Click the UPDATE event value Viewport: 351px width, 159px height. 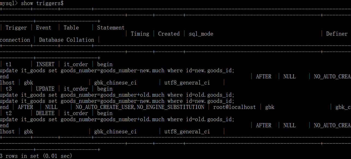pyautogui.click(x=45, y=89)
